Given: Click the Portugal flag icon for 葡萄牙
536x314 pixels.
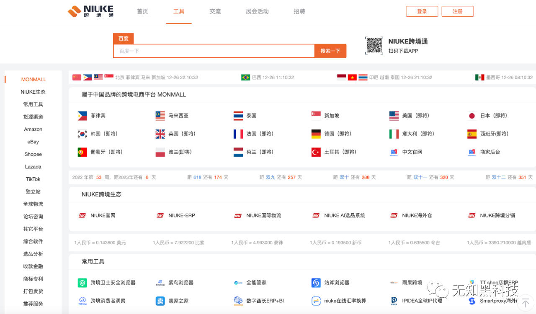Looking at the screenshot, I should tap(82, 152).
